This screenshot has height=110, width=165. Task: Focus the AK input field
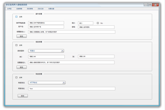tap(46, 57)
